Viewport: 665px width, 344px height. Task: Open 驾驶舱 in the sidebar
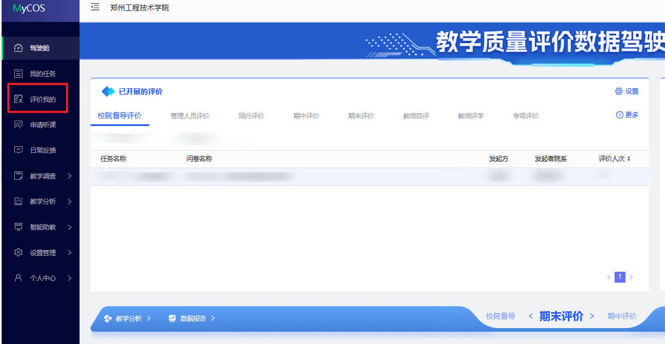click(x=41, y=48)
